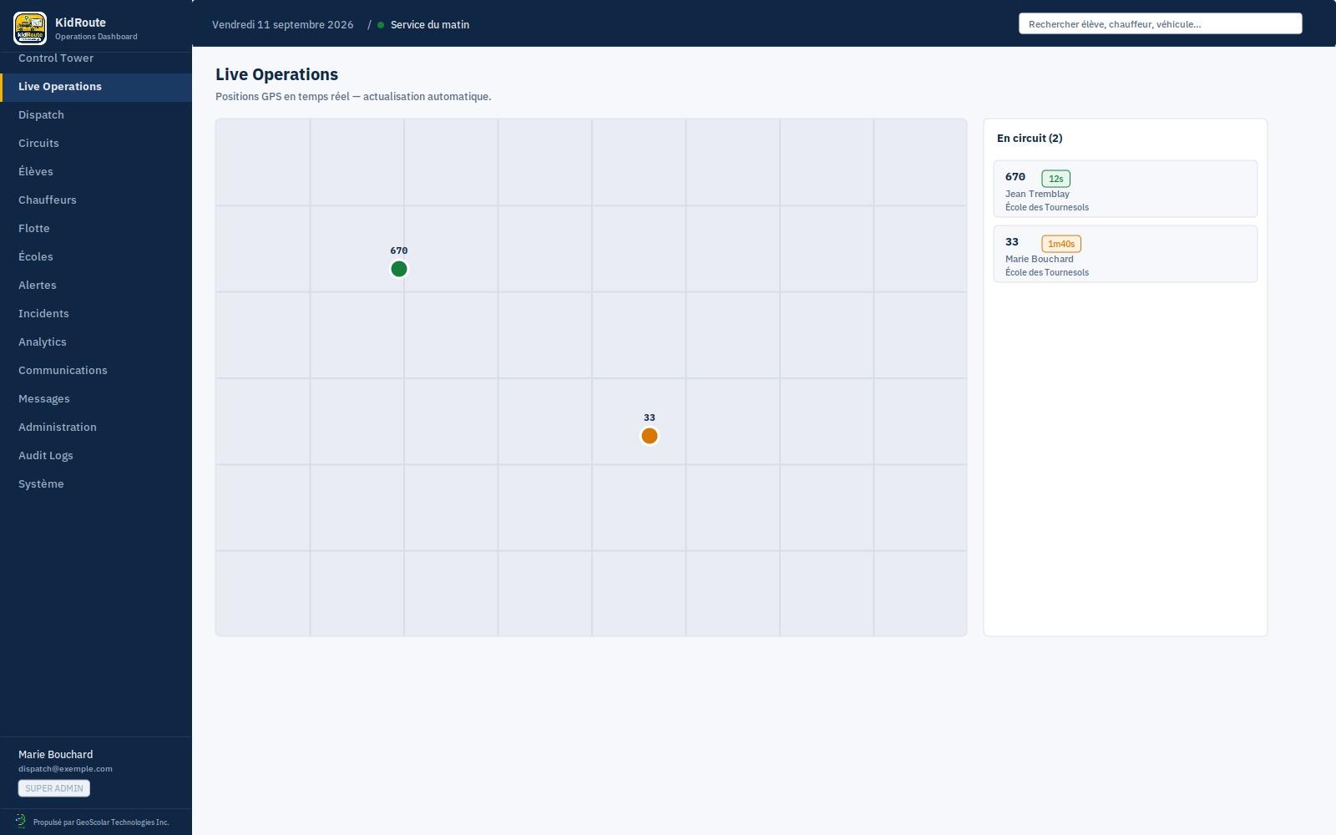Go to Flotte page

tap(96, 229)
